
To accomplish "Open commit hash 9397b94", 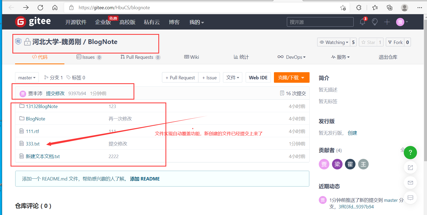I will [x=77, y=93].
